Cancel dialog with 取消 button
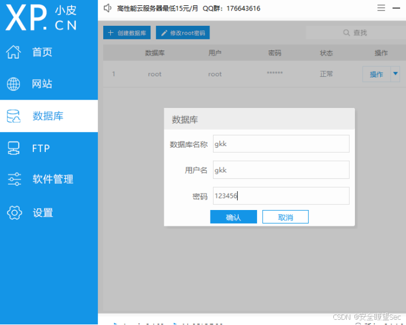 [x=285, y=216]
